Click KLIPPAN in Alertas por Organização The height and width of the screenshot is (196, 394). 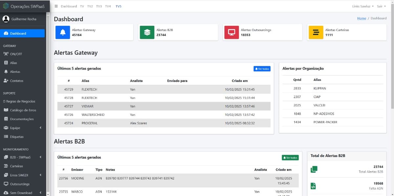(319, 88)
